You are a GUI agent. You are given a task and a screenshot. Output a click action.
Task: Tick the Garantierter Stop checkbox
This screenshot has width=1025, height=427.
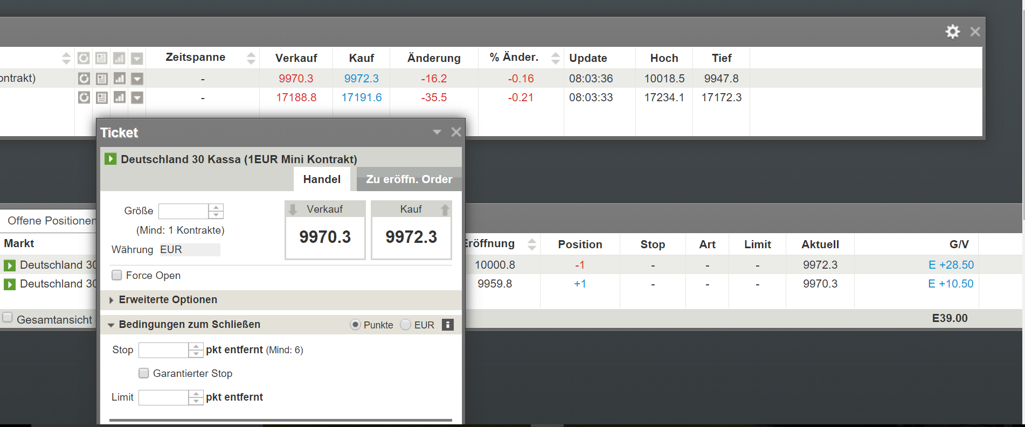pos(144,373)
